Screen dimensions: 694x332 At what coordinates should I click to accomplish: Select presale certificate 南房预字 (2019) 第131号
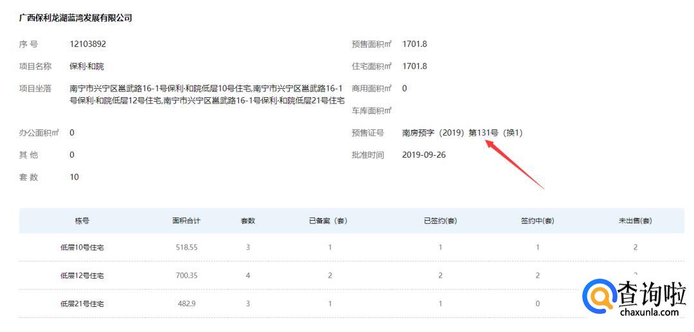pyautogui.click(x=462, y=133)
